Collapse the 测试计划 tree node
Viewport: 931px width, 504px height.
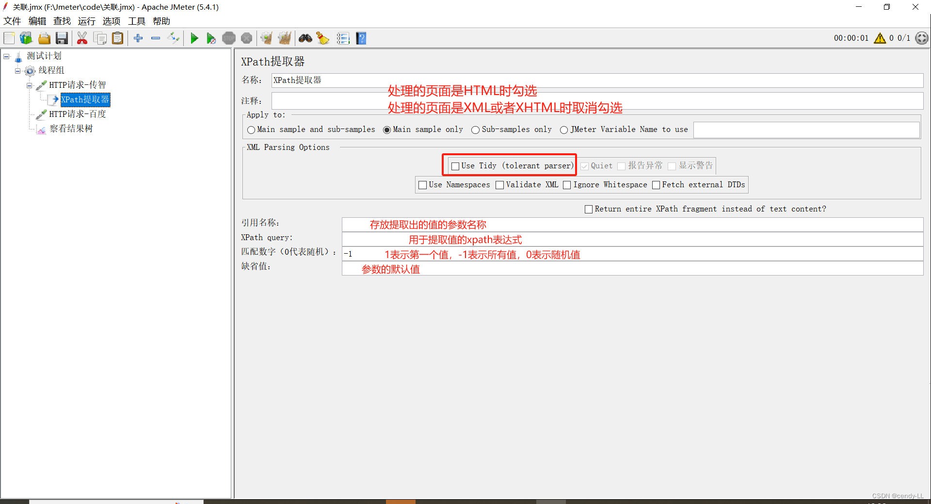pyautogui.click(x=6, y=56)
